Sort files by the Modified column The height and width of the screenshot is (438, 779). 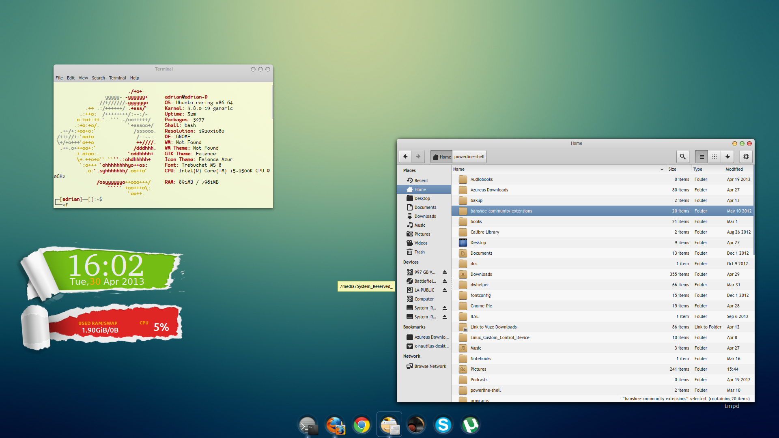(x=738, y=169)
